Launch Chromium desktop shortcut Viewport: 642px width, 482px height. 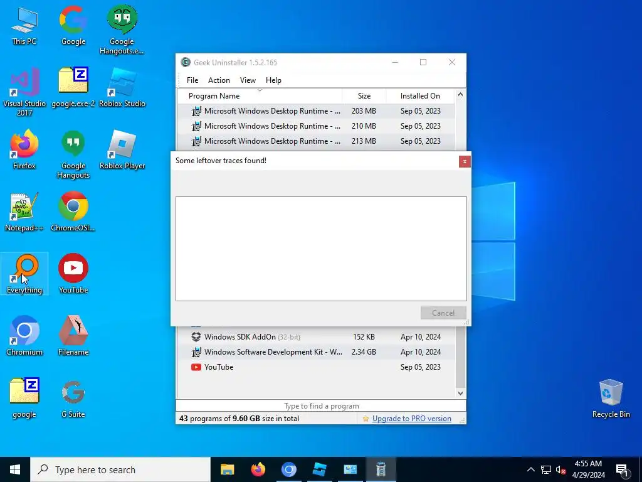(x=24, y=336)
